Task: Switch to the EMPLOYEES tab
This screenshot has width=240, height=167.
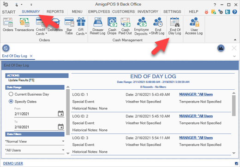Action: click(99, 12)
